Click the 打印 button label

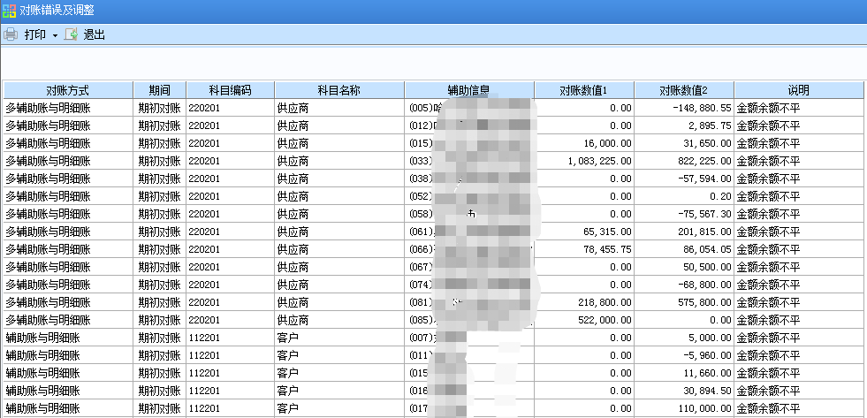[x=34, y=34]
